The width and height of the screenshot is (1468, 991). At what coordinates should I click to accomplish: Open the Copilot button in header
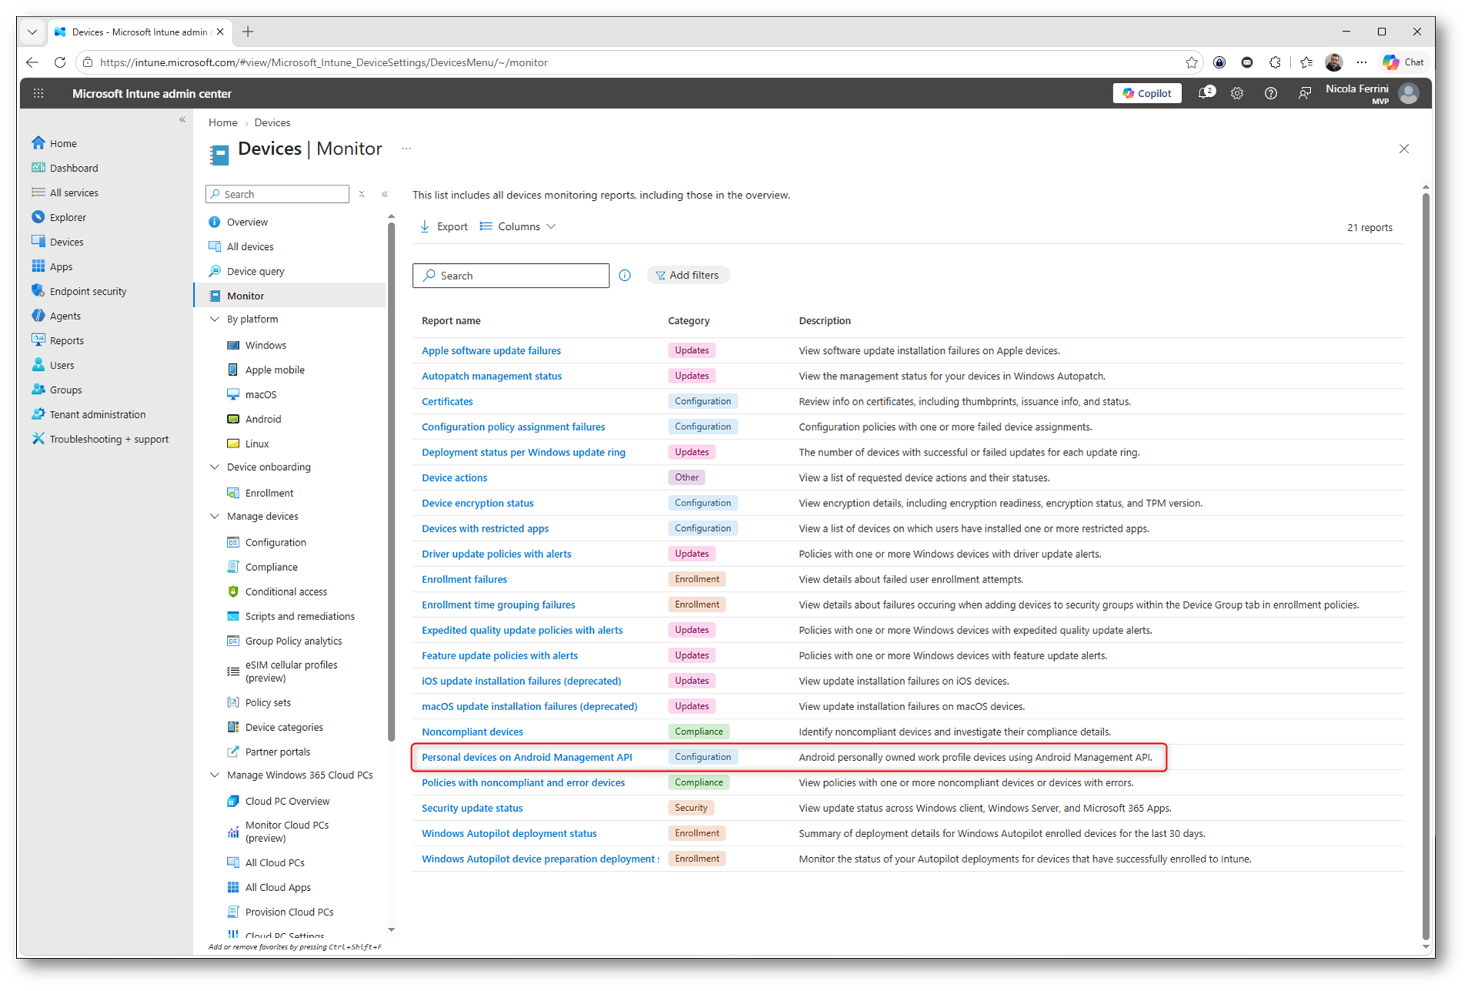1146,93
